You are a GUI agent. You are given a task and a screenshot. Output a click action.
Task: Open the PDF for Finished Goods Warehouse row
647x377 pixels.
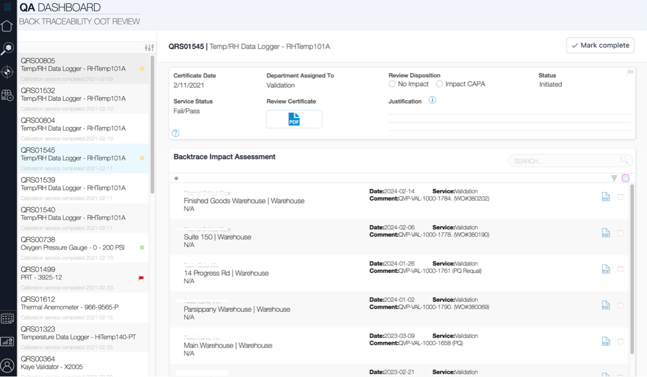click(x=605, y=197)
